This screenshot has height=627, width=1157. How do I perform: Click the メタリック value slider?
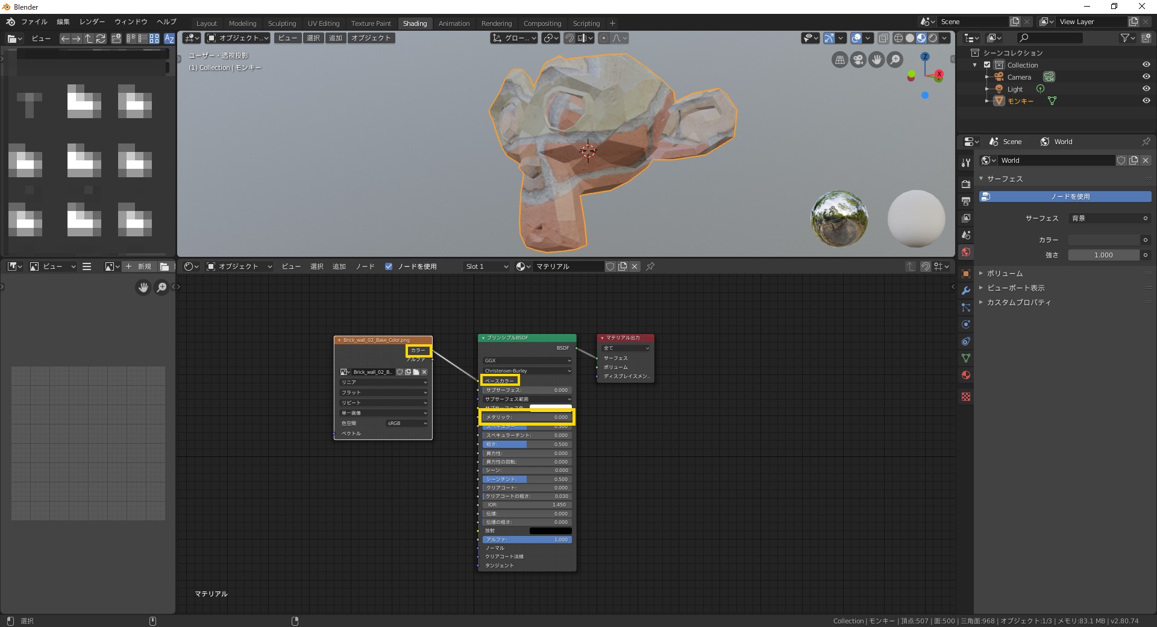point(527,417)
